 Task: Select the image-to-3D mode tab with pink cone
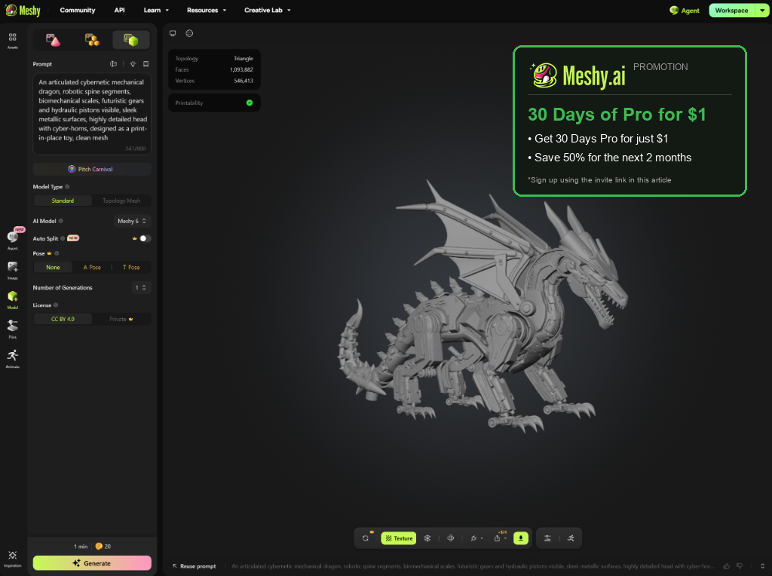[x=53, y=40]
